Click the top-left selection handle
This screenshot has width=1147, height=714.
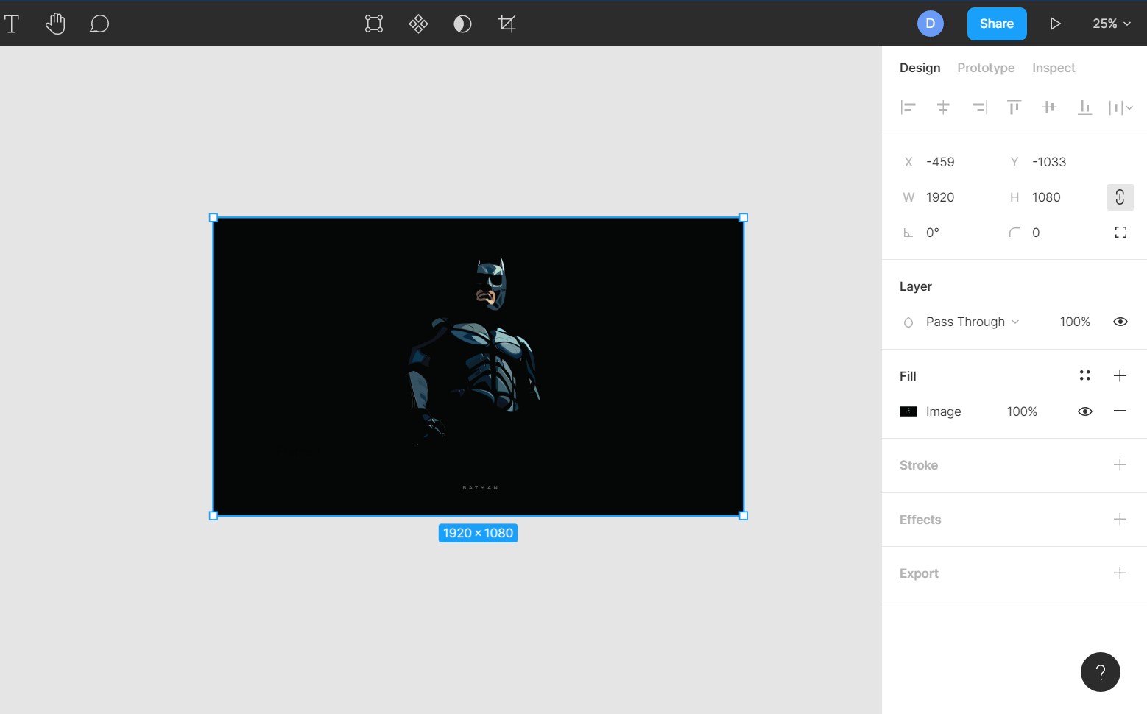(x=213, y=218)
